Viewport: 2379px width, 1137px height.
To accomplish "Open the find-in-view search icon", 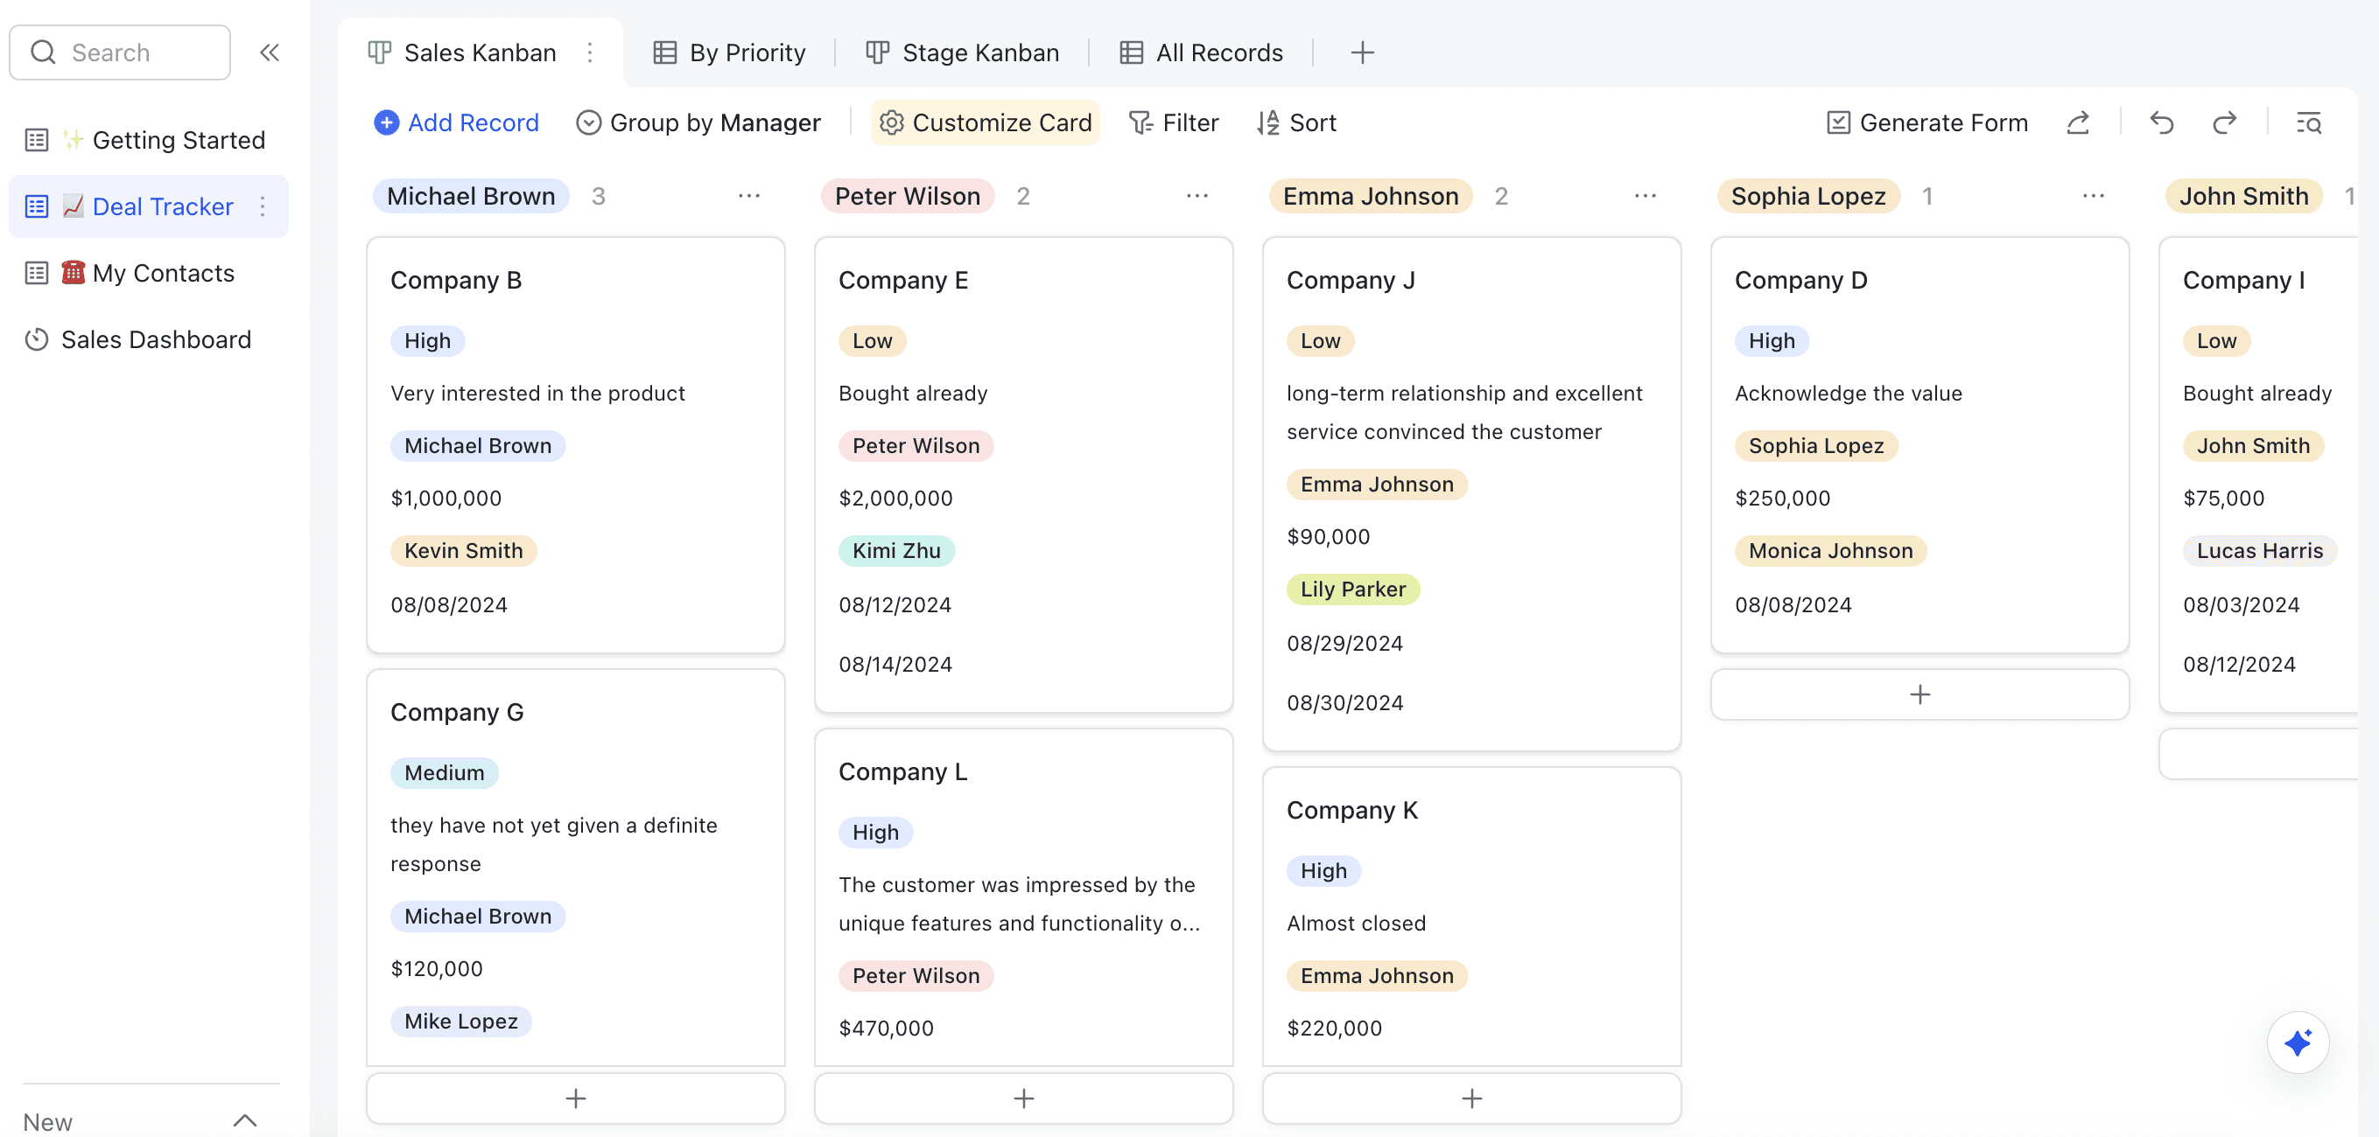I will (x=2309, y=122).
